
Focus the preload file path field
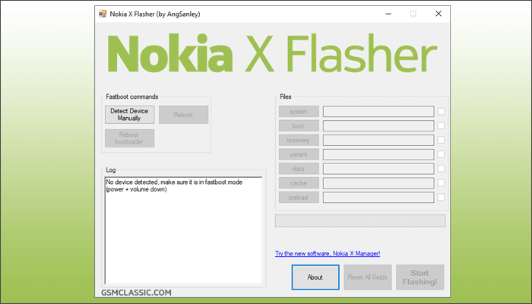coord(378,197)
